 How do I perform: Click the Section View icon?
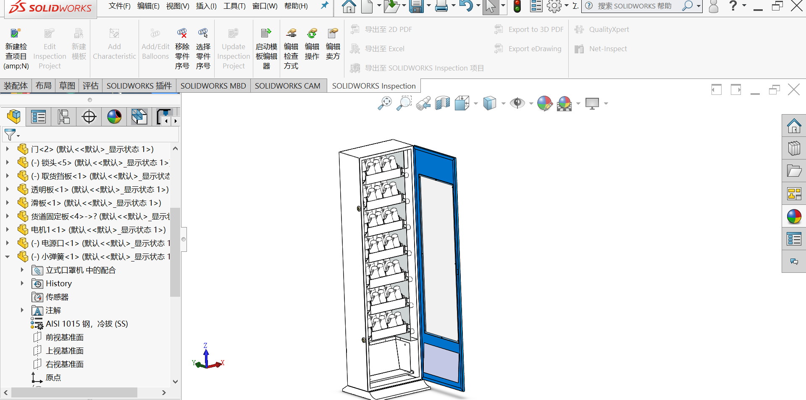(x=443, y=103)
